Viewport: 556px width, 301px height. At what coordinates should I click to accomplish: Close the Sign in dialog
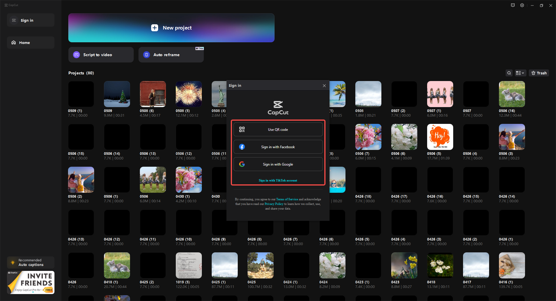point(324,86)
